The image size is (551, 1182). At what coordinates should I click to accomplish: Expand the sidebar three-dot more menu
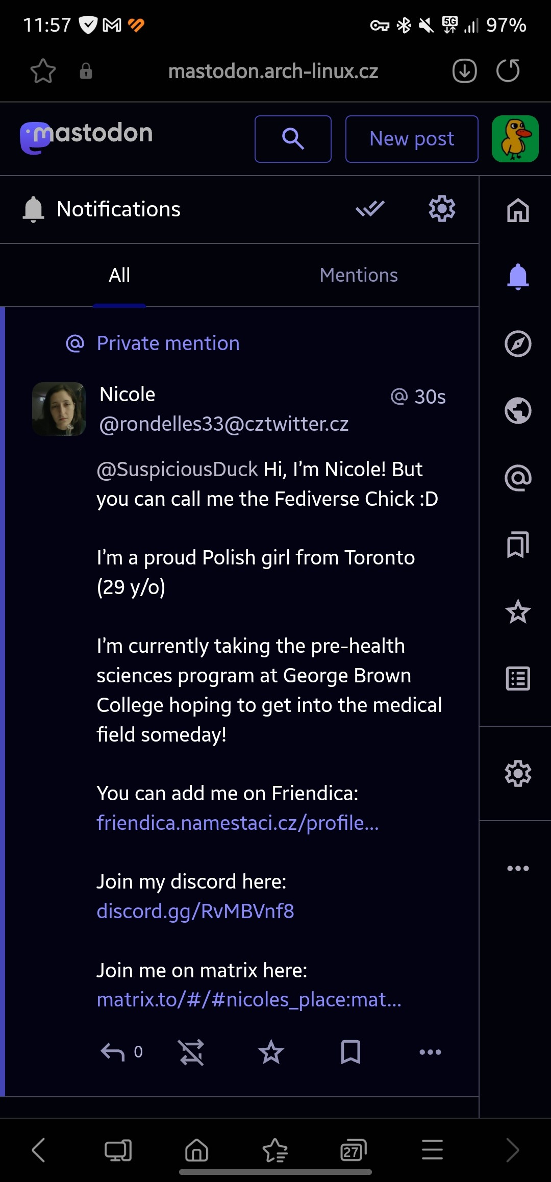[518, 868]
